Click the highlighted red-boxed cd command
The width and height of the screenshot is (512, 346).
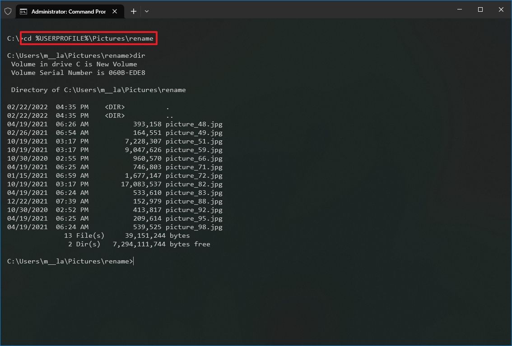click(x=88, y=38)
